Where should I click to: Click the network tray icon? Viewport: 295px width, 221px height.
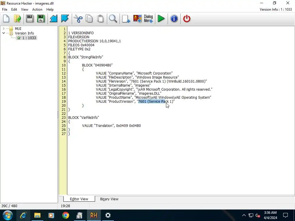pyautogui.click(x=251, y=215)
